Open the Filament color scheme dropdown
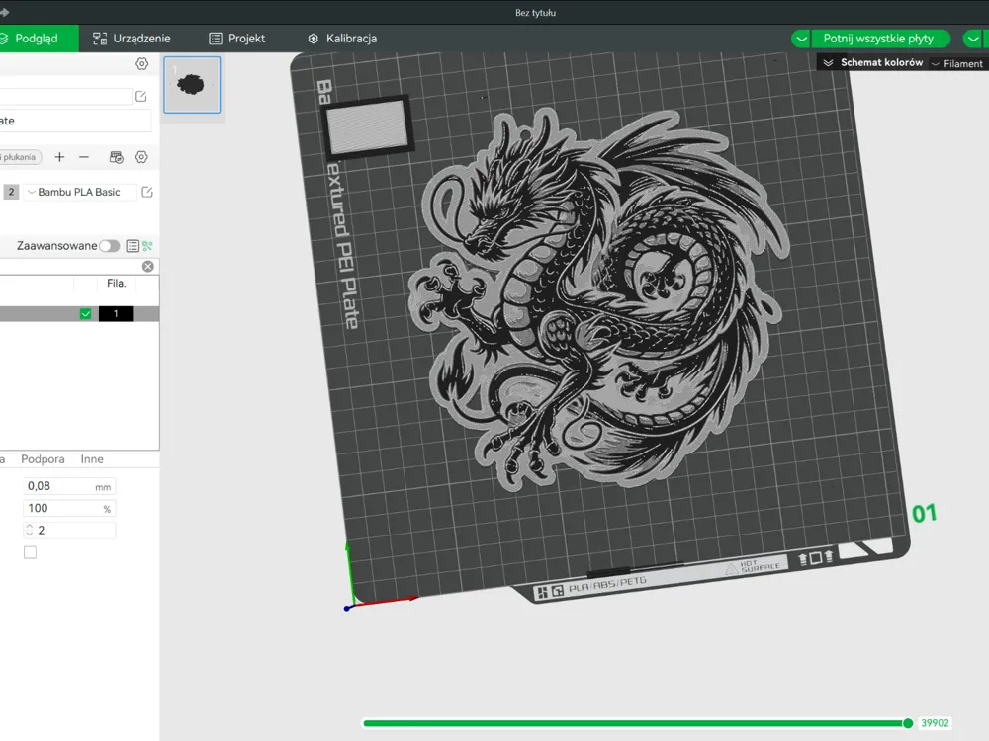The height and width of the screenshot is (741, 989). [x=957, y=63]
